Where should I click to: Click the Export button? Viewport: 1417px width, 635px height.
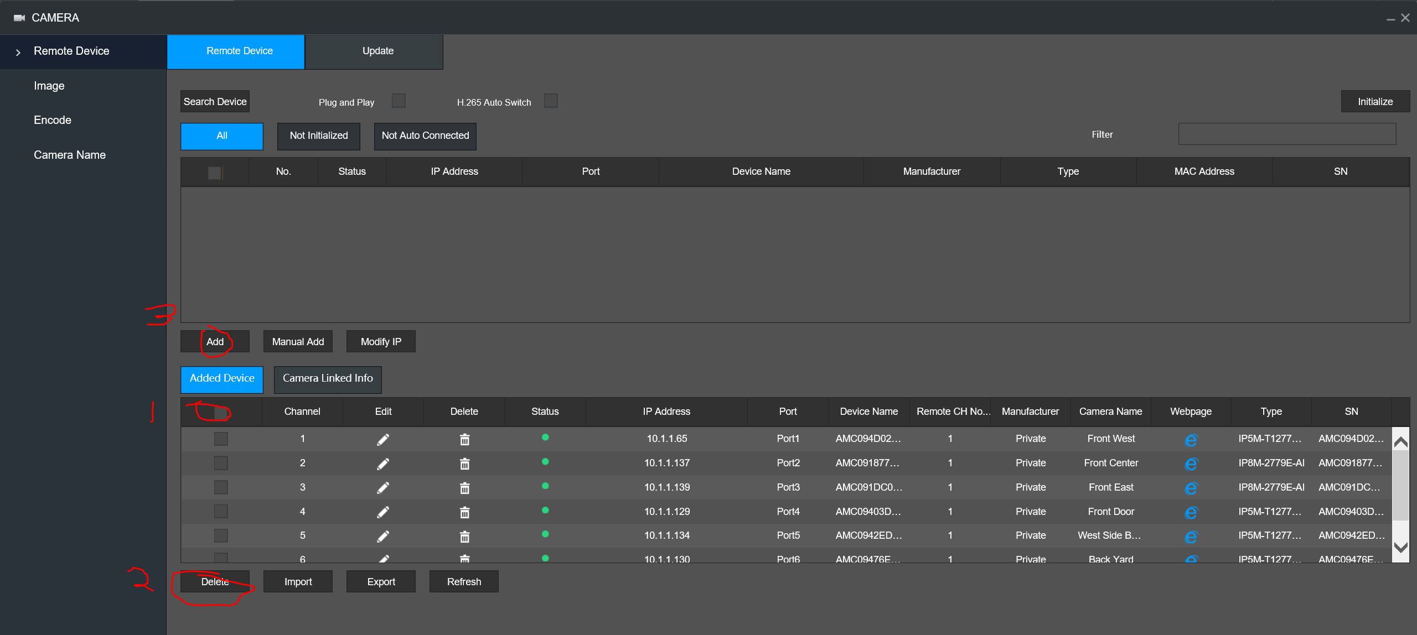tap(381, 581)
